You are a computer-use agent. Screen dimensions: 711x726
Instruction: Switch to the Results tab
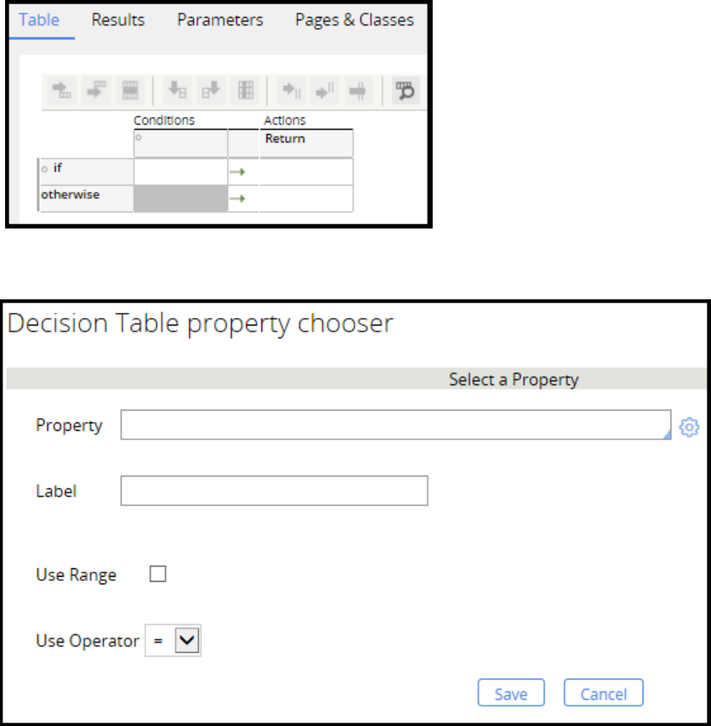(118, 19)
